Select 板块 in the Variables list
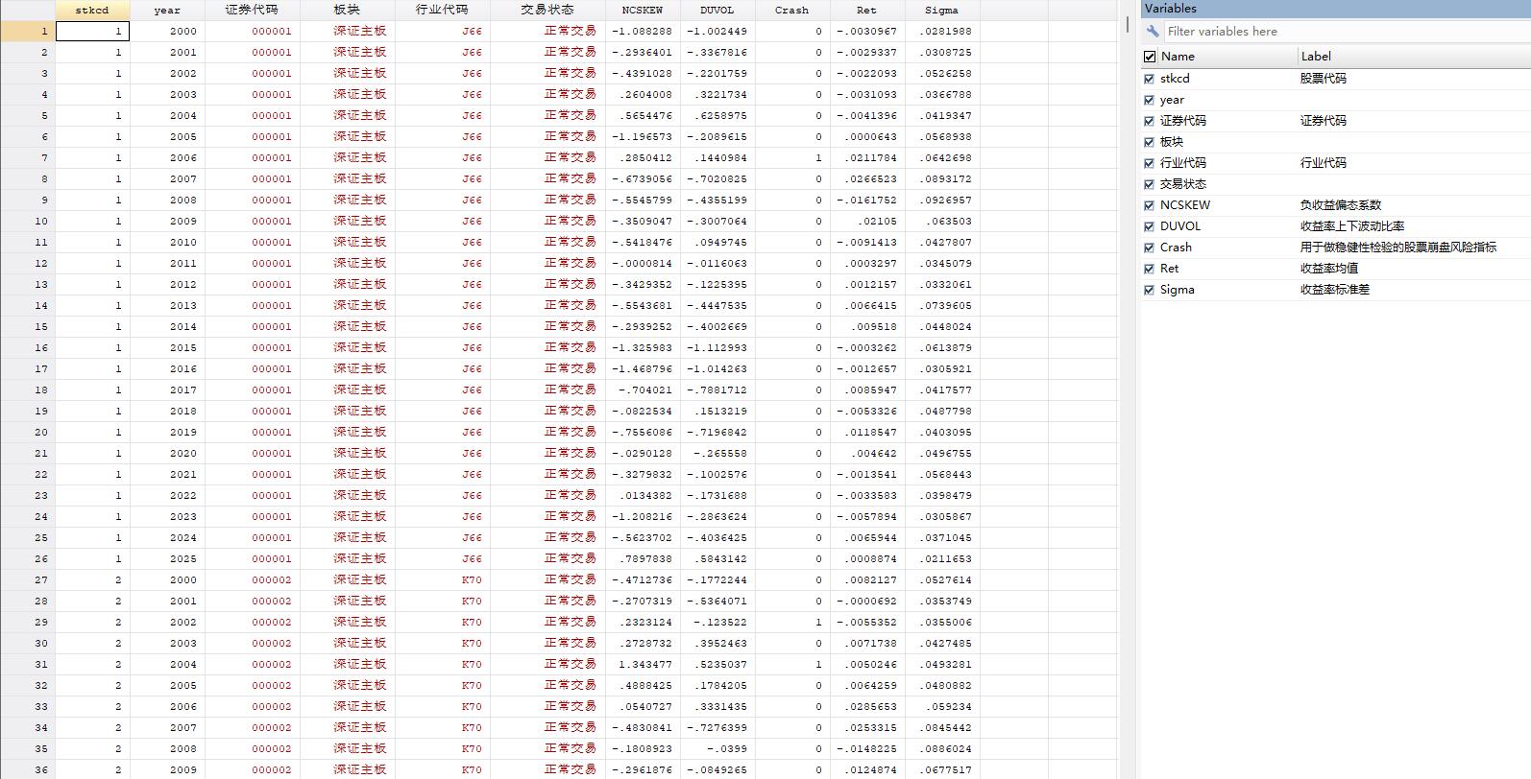 point(1172,142)
